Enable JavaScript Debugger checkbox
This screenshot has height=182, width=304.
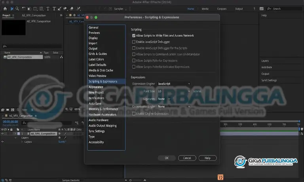pos(134,42)
